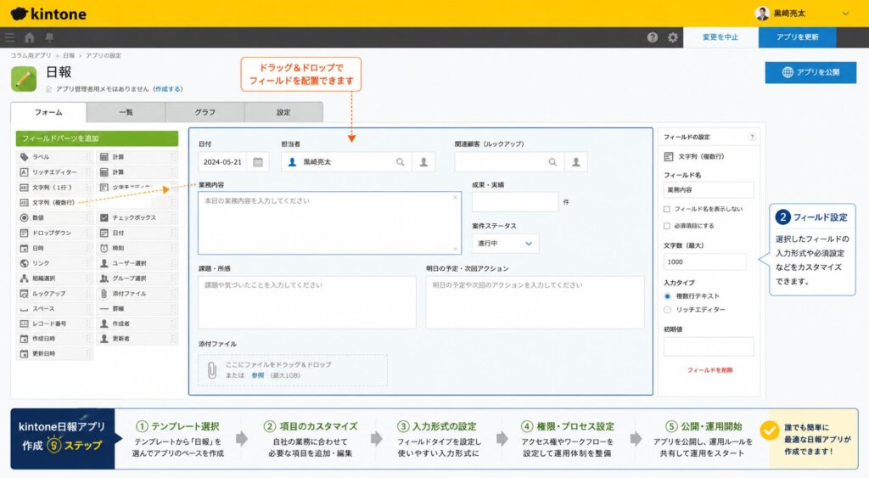Select the 添付ファイル field part in parts list
The height and width of the screenshot is (478, 869).
click(137, 294)
